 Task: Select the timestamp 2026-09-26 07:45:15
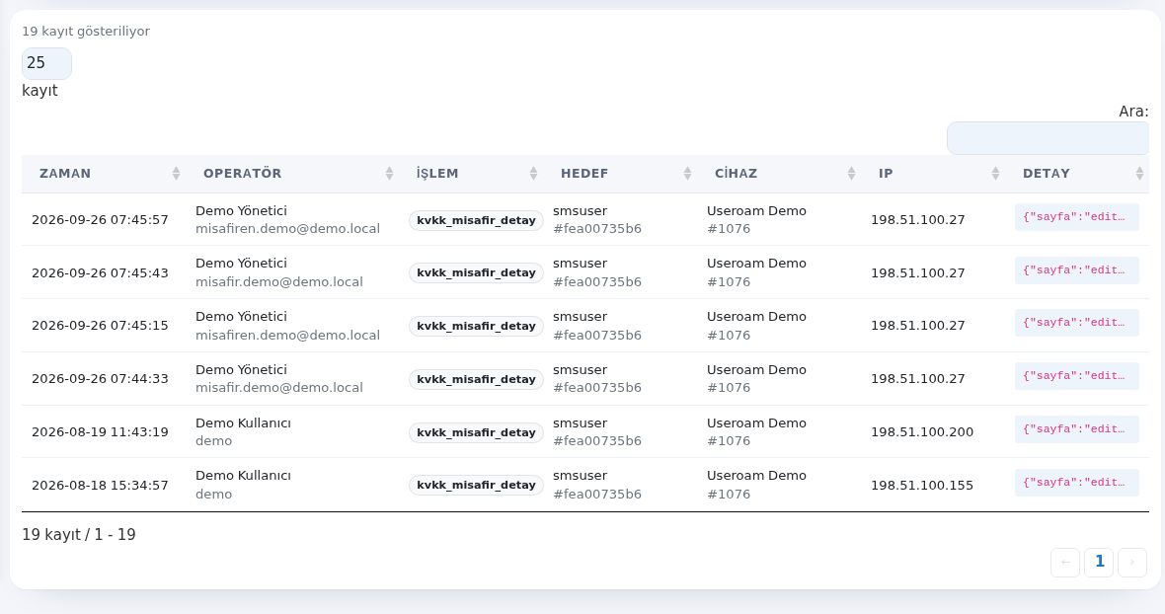[x=101, y=326]
